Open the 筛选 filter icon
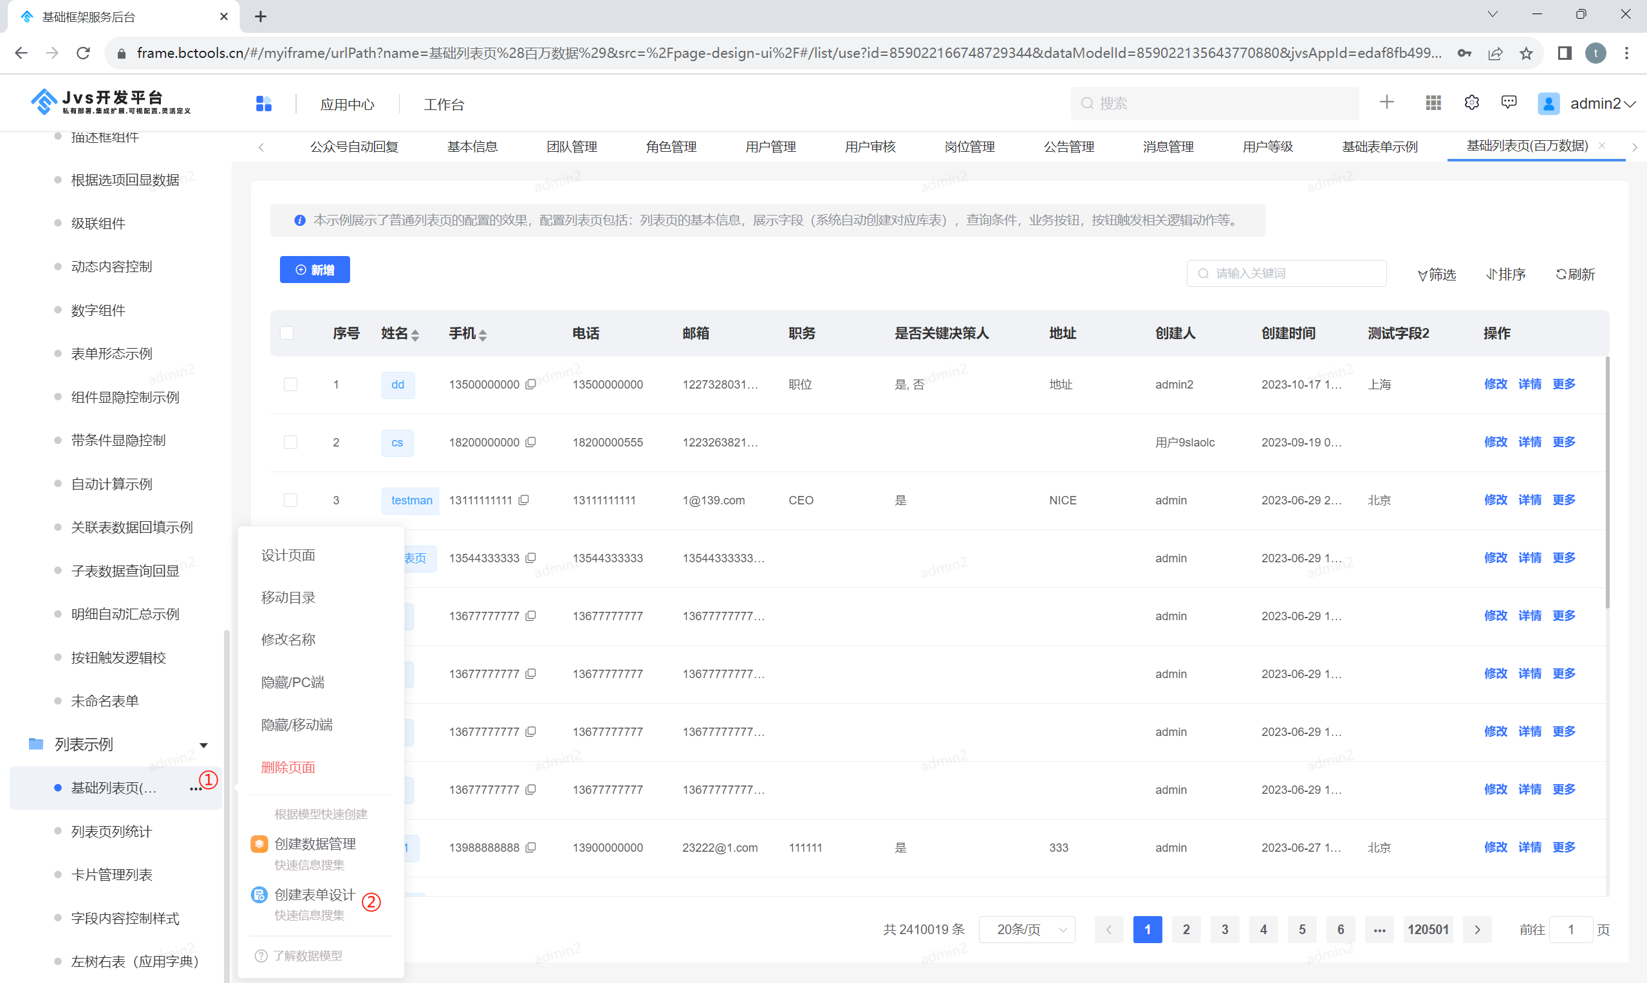 click(1422, 275)
